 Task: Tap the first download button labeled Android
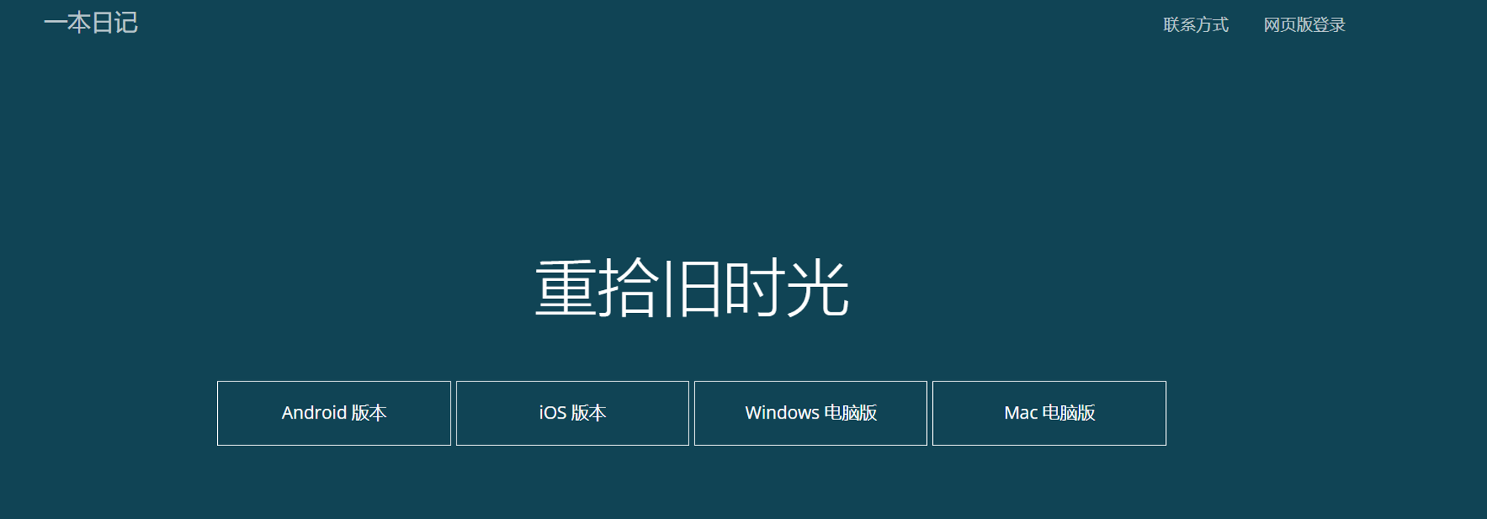[334, 413]
